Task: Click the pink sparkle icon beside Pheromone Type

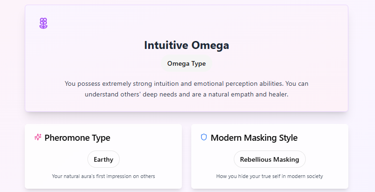Action: (x=38, y=137)
